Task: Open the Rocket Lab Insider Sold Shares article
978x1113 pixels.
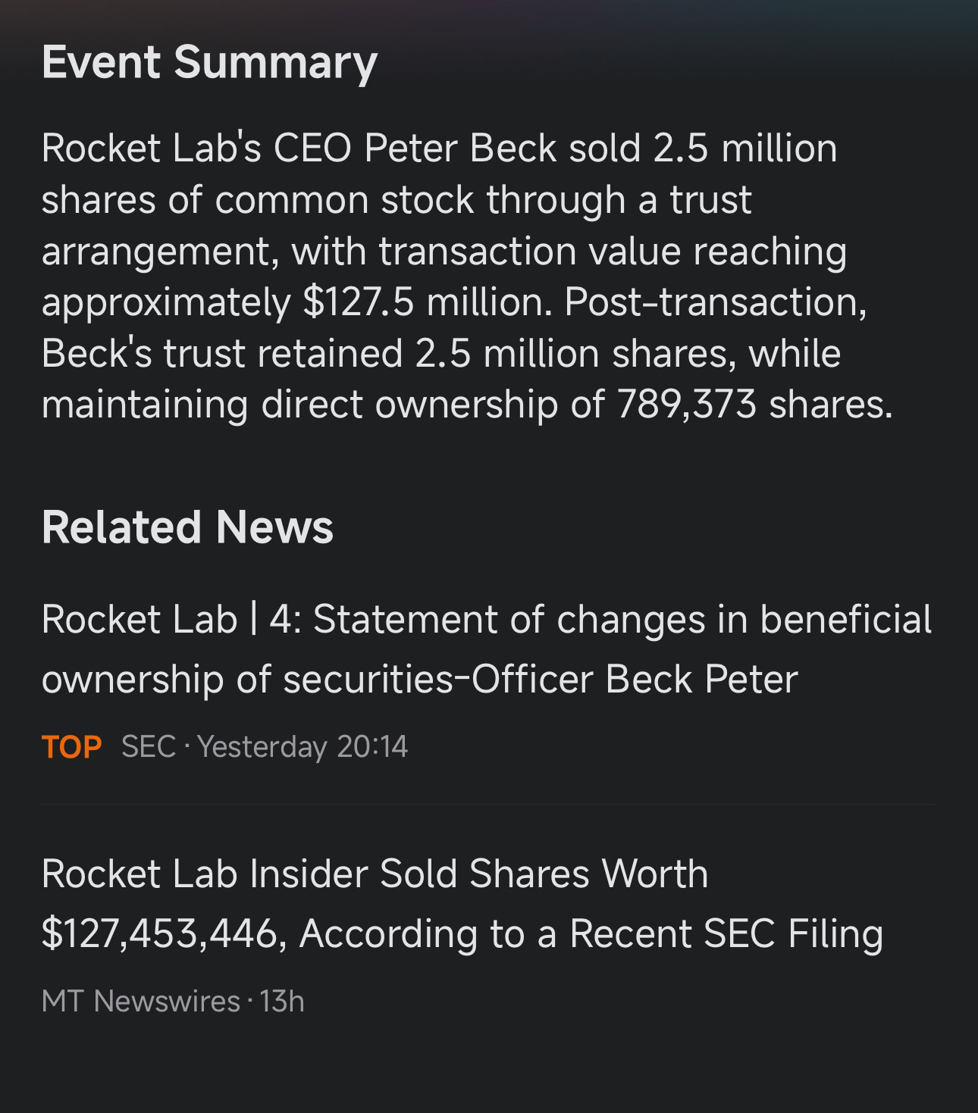Action: [x=462, y=903]
